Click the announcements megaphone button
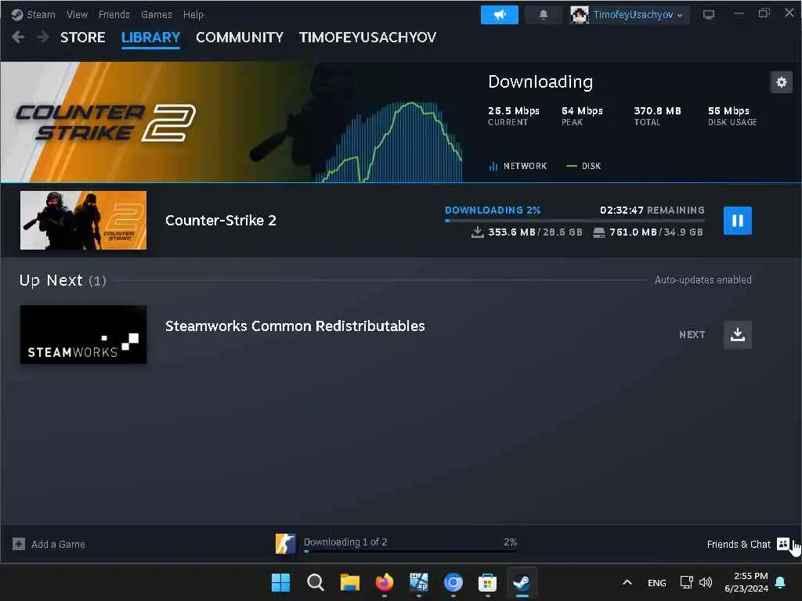This screenshot has width=802, height=601. point(499,15)
